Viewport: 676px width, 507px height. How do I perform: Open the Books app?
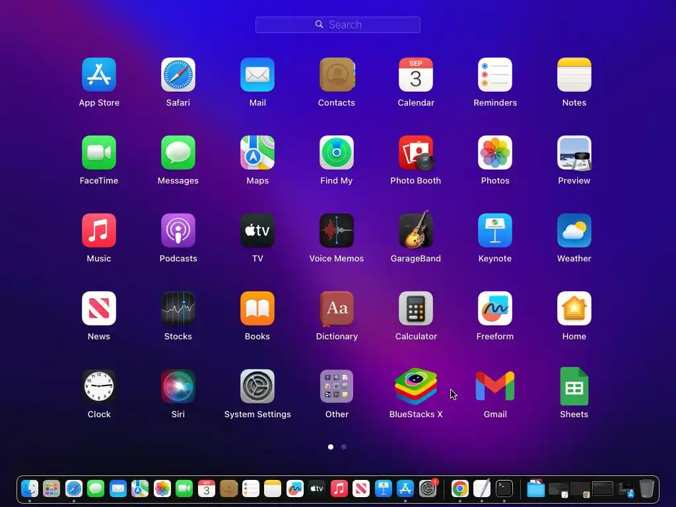[257, 308]
